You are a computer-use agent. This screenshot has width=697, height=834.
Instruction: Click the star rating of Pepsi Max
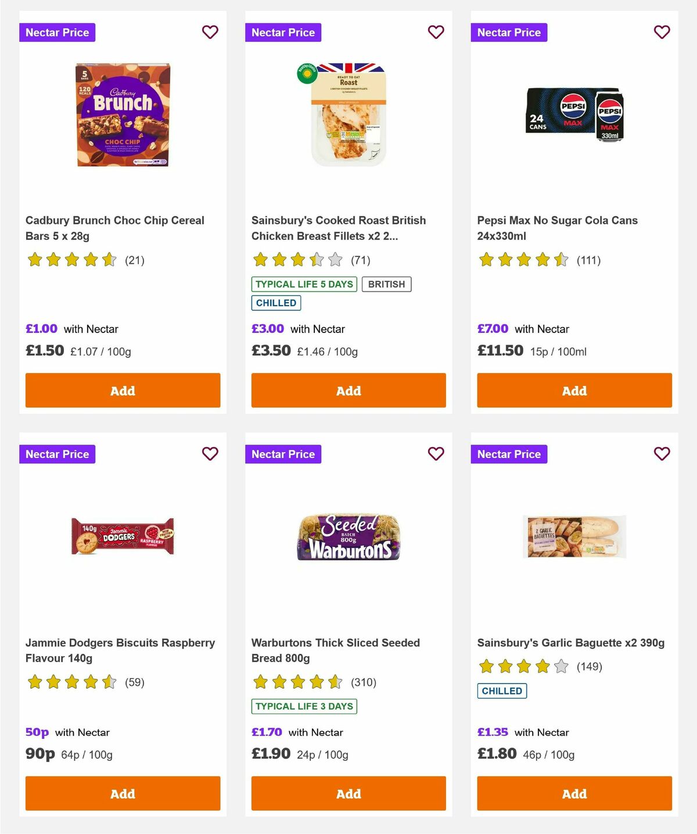click(x=522, y=260)
